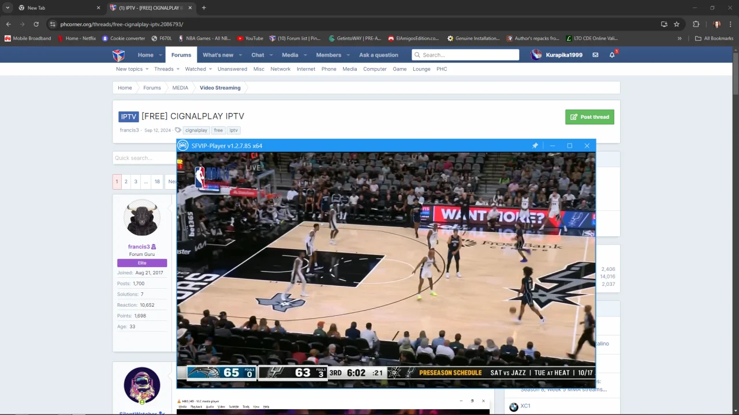739x415 pixels.
Task: Click francis3 bull avatar
Action: [x=142, y=218]
